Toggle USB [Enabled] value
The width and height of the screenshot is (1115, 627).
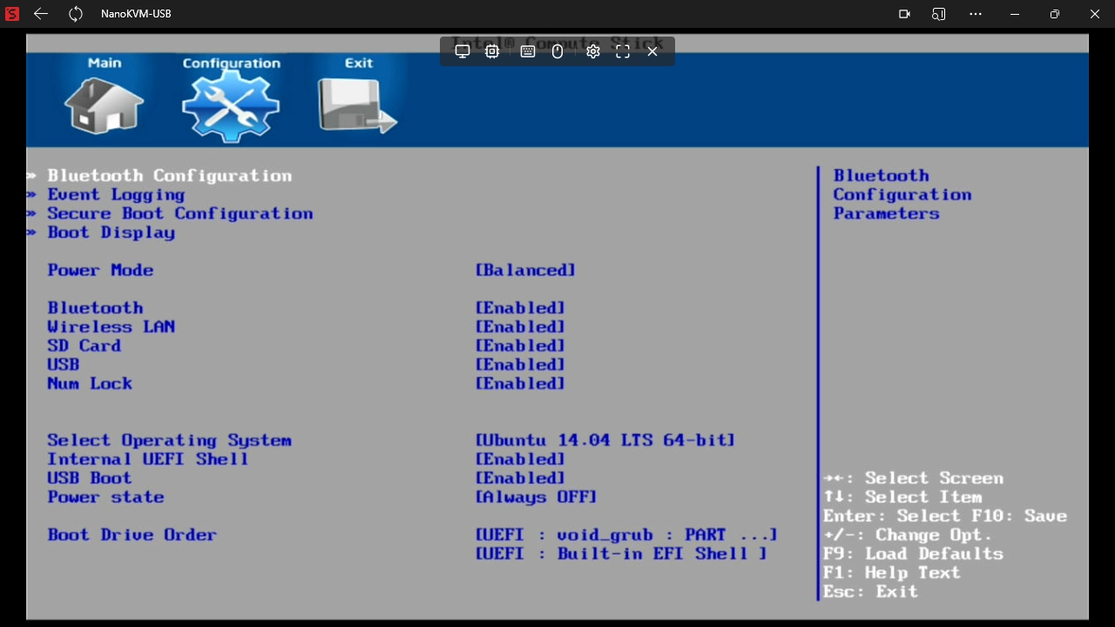click(x=520, y=365)
